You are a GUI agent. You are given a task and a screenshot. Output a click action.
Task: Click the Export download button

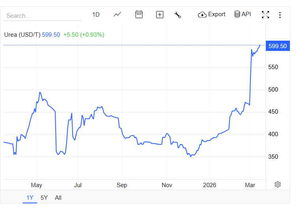coord(212,15)
